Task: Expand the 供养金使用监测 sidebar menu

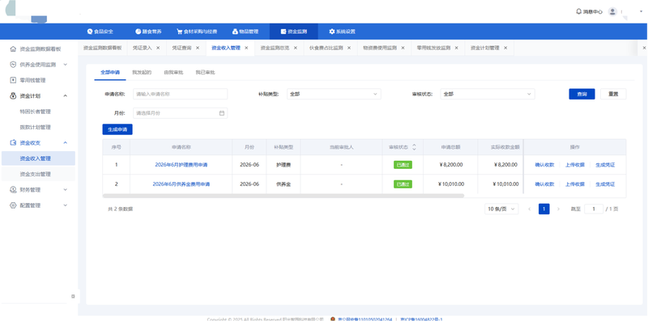Action: point(65,65)
